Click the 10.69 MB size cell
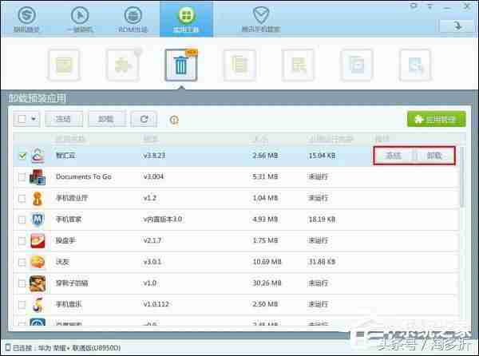The image size is (479, 356). point(267,262)
